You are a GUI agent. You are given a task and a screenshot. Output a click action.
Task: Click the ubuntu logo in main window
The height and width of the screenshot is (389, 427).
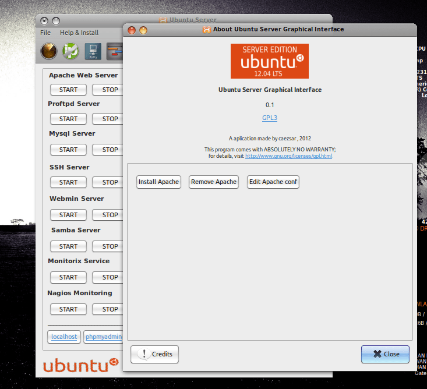click(81, 365)
